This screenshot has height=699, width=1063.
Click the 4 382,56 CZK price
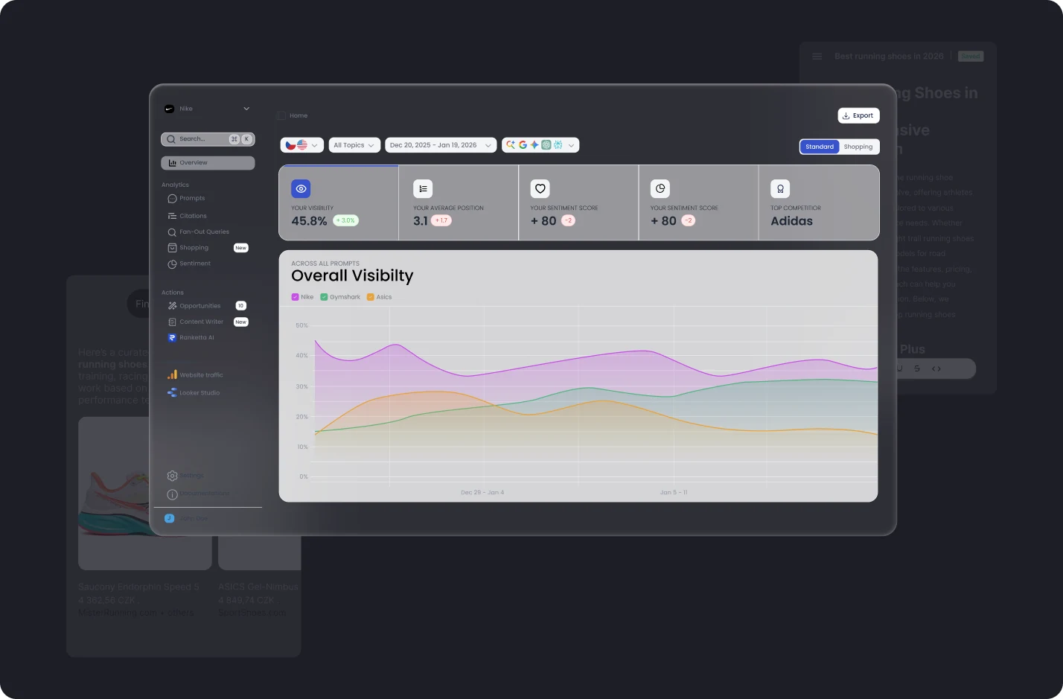(x=107, y=600)
